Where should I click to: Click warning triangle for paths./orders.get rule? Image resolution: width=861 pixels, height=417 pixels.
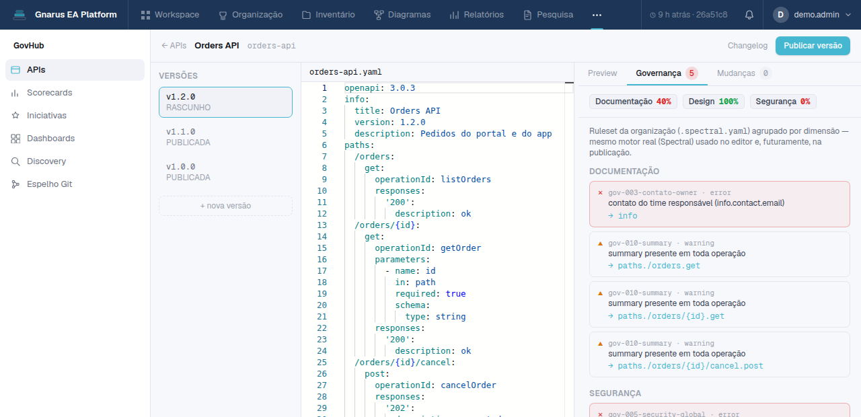600,243
